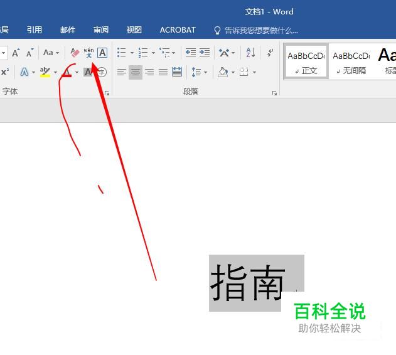Apply Character Border (boxed A) icon
The width and height of the screenshot is (396, 355).
(x=102, y=53)
